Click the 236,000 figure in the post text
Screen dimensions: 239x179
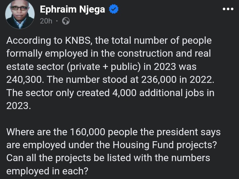pos(159,80)
